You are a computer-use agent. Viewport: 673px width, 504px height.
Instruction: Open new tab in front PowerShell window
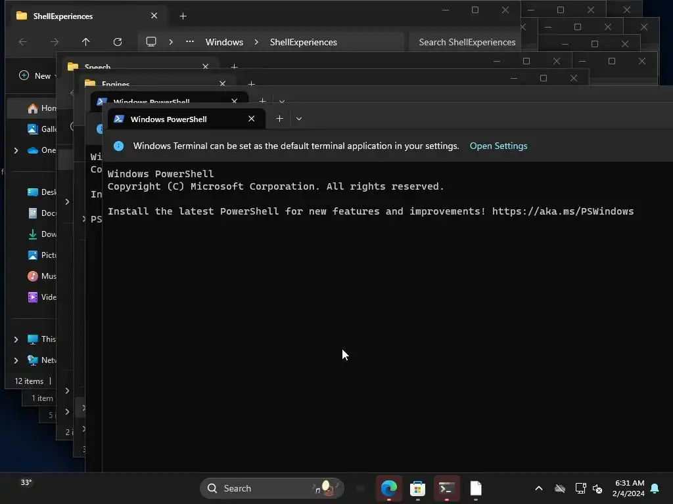[x=279, y=119]
